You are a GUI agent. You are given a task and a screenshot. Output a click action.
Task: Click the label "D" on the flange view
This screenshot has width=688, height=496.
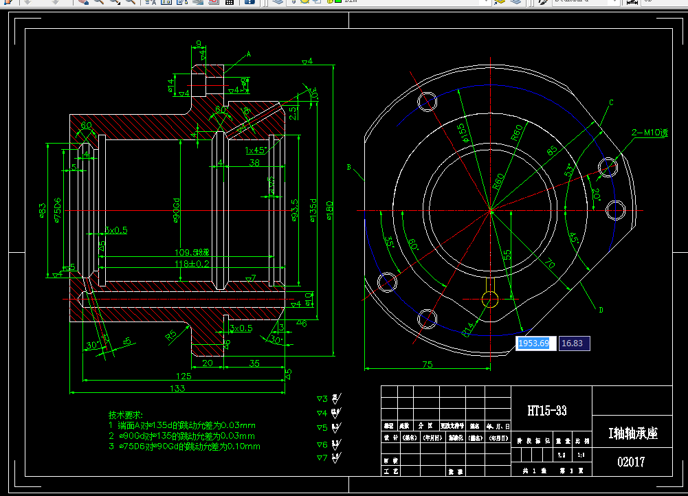(601, 310)
